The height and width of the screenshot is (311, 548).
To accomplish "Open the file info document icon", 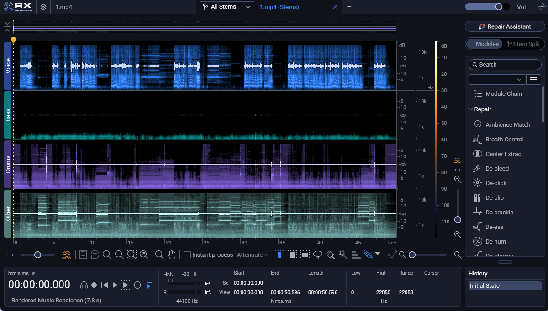I will 83,254.
